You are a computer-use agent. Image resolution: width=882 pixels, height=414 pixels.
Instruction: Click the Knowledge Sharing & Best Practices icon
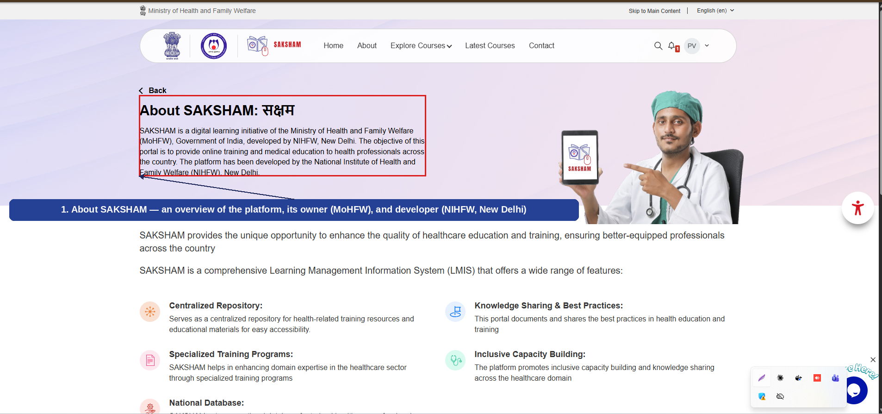pos(455,312)
